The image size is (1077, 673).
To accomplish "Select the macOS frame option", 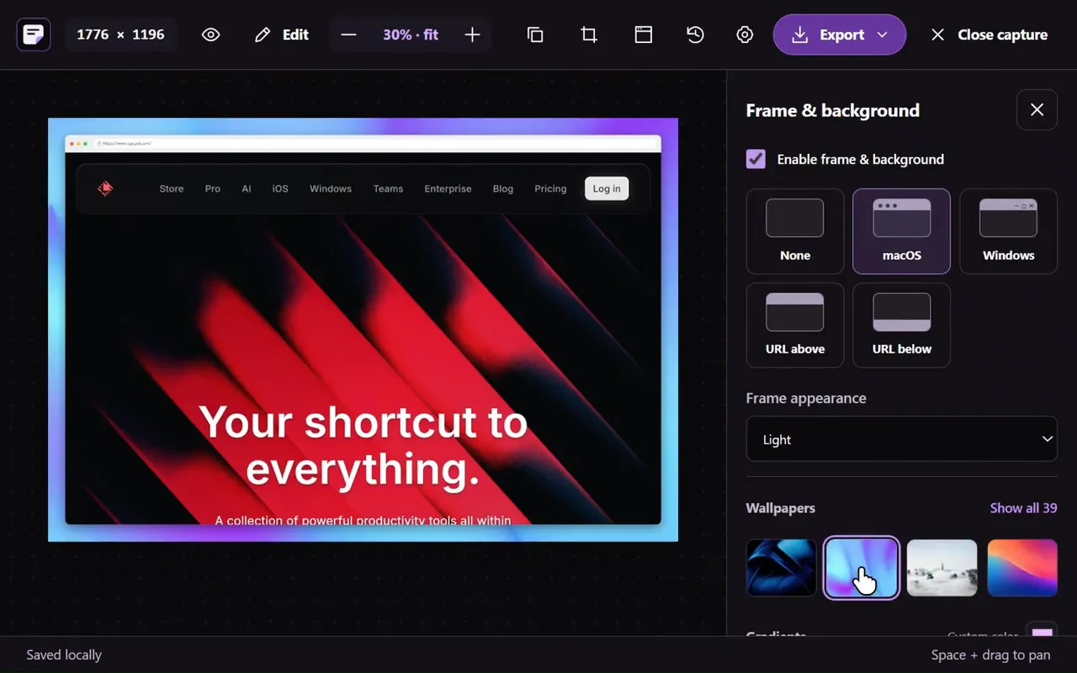I will click(902, 231).
